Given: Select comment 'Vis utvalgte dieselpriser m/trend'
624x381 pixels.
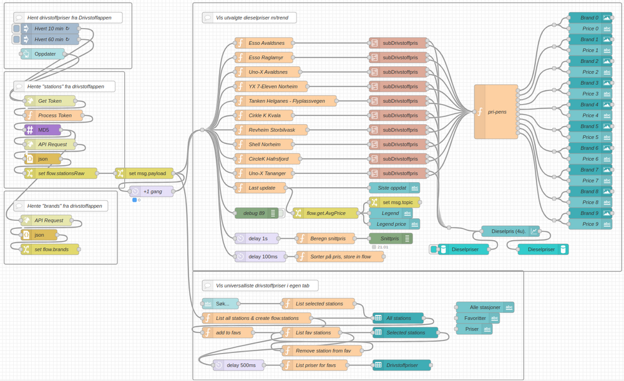Looking at the screenshot, I should (x=250, y=18).
